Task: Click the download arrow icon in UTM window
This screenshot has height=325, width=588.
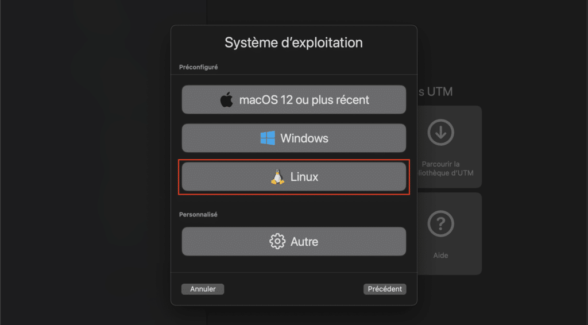Action: pos(440,132)
